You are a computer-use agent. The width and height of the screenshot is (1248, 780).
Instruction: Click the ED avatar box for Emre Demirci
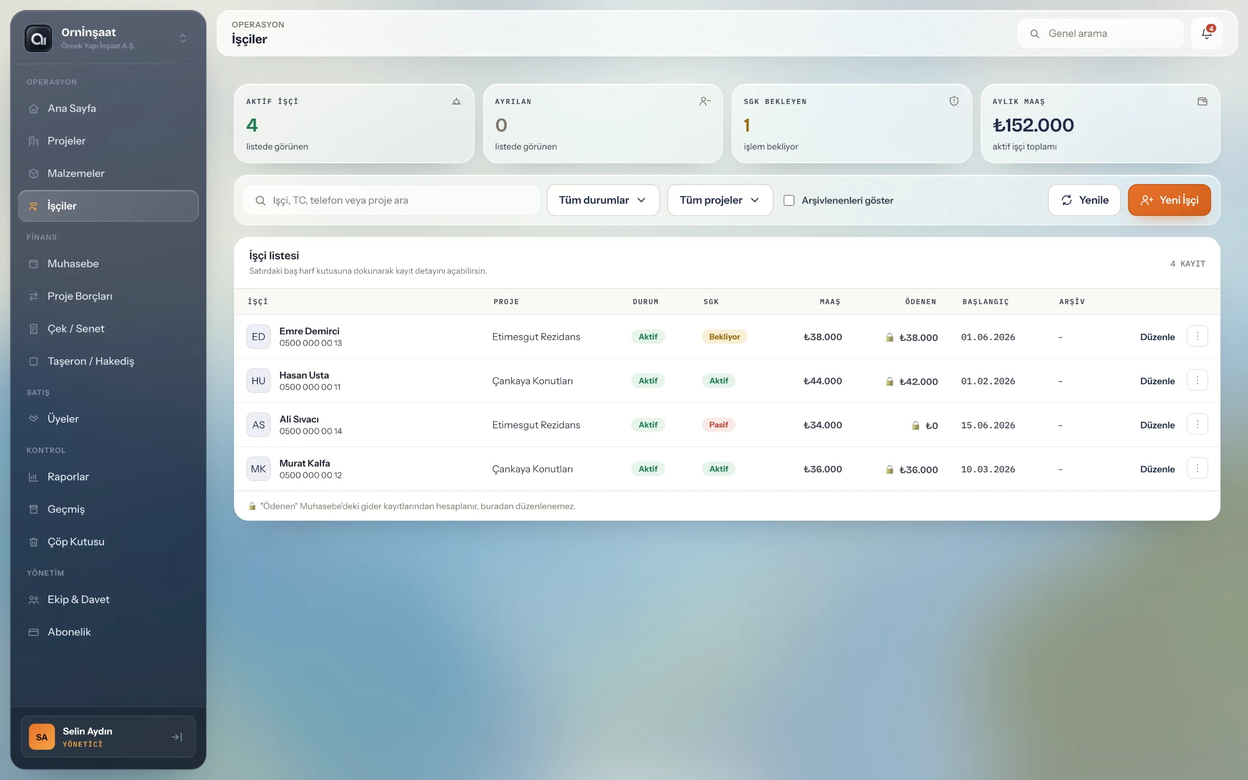click(258, 336)
